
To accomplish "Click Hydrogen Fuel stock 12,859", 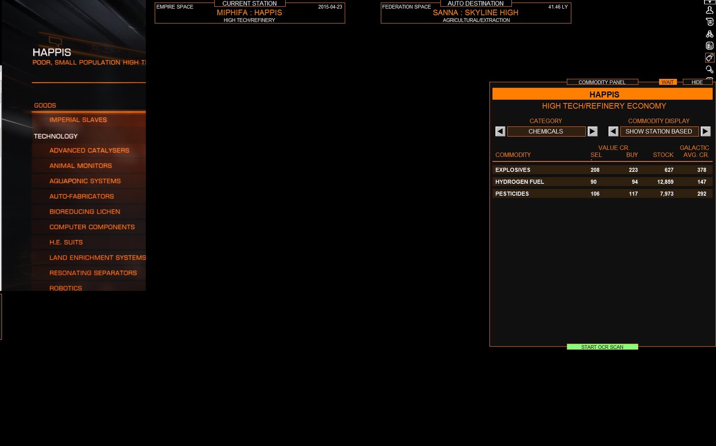I will click(665, 182).
